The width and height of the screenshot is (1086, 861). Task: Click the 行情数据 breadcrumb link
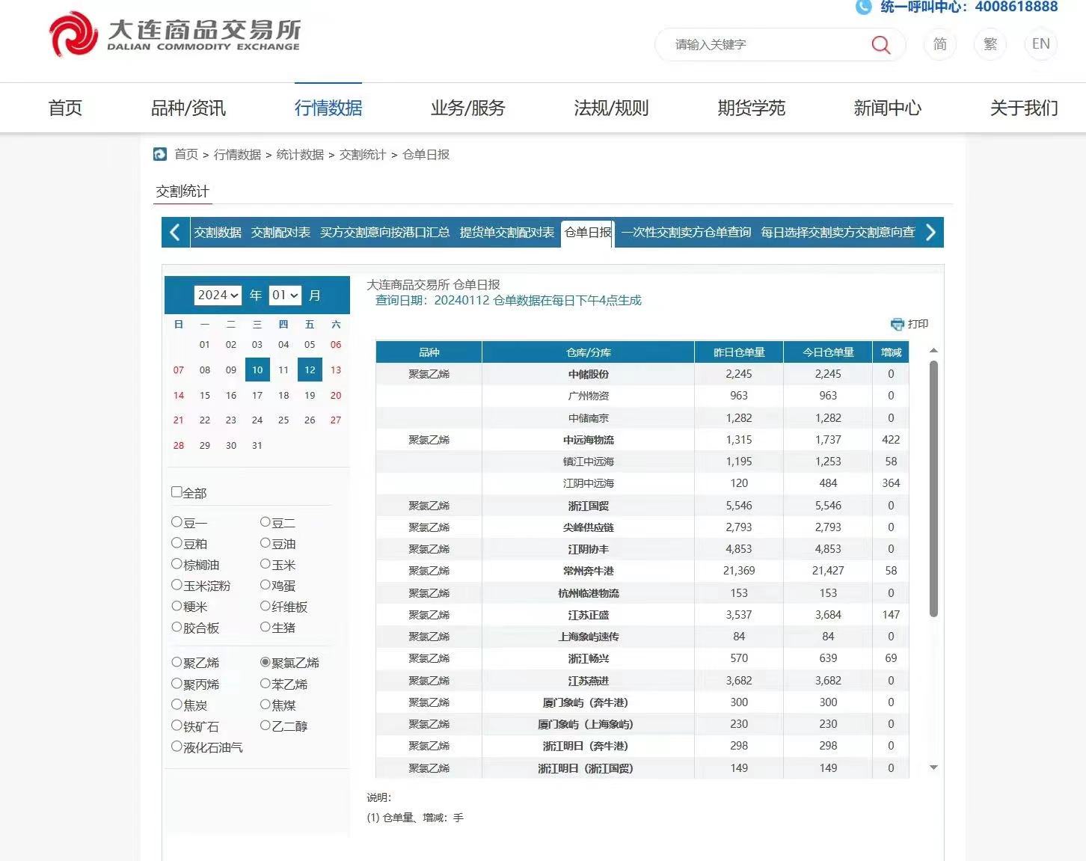tap(237, 154)
